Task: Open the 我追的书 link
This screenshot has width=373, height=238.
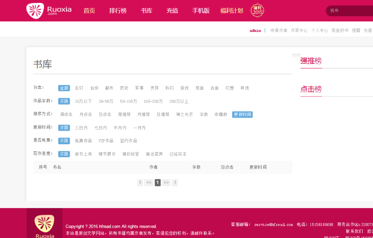Action: 340,30
